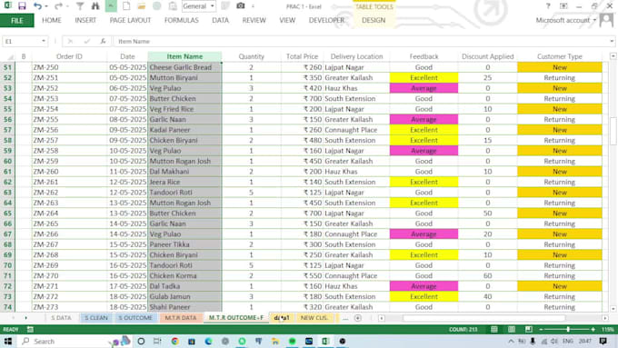Image resolution: width=618 pixels, height=348 pixels.
Task: Open the DEVELOPER ribbon tab
Action: pos(327,20)
